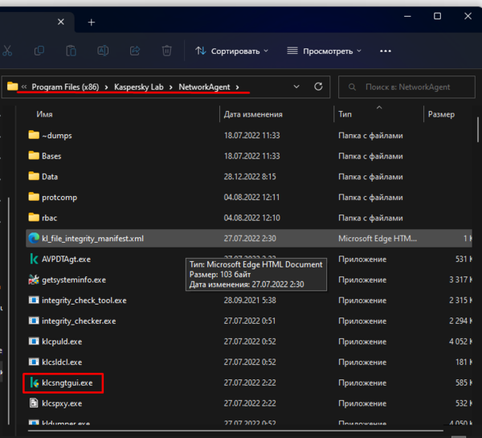This screenshot has width=482, height=438.
Task: Select the klcsngtgui.exe file
Action: coord(67,383)
